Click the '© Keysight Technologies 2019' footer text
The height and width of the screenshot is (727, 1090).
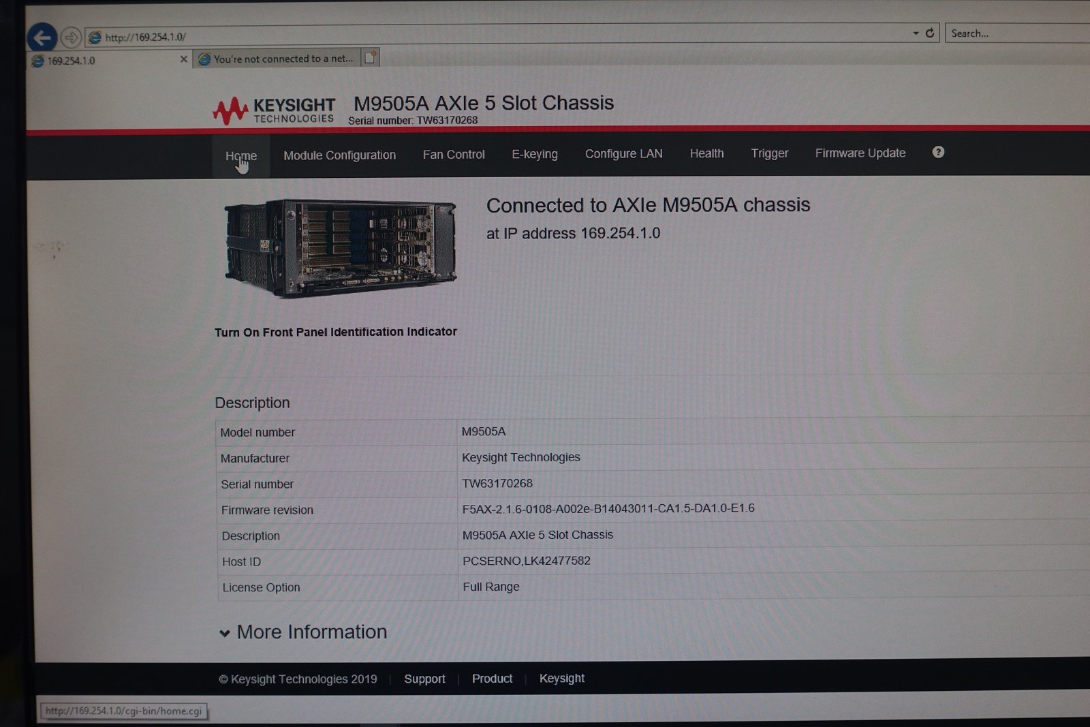click(298, 679)
